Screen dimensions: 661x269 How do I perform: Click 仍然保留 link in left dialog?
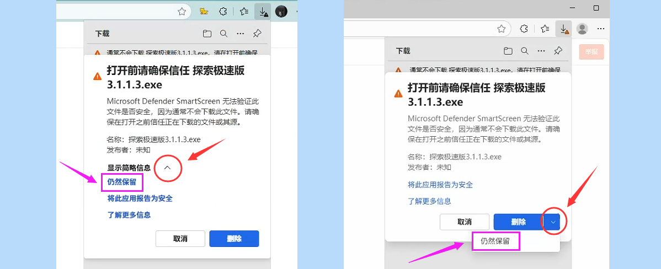121,181
